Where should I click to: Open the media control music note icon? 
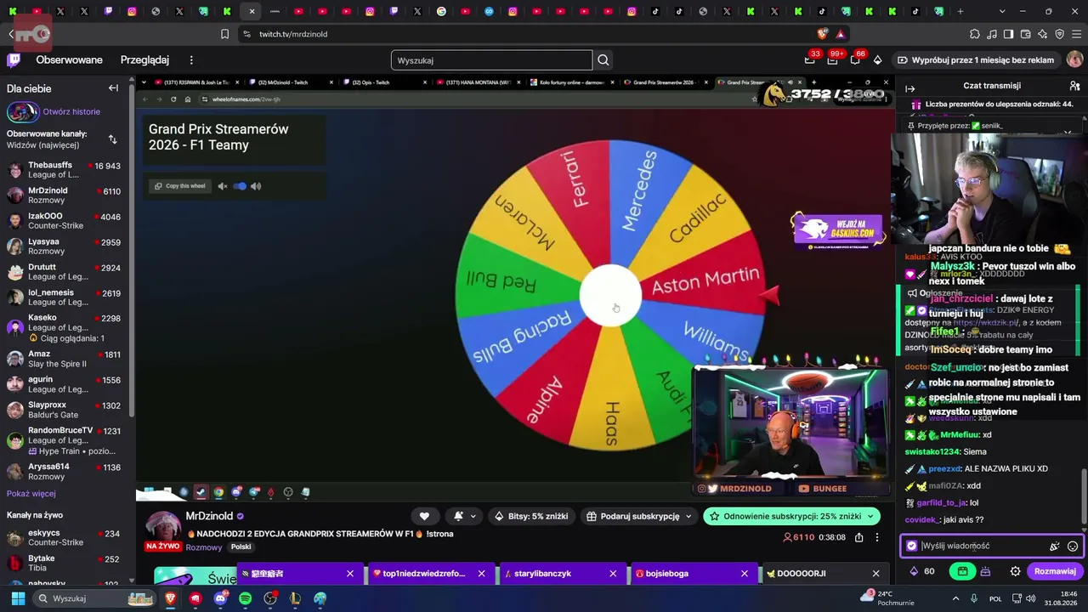click(x=992, y=34)
